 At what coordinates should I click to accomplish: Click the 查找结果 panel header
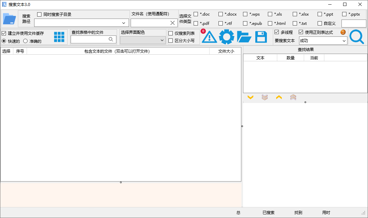305,49
